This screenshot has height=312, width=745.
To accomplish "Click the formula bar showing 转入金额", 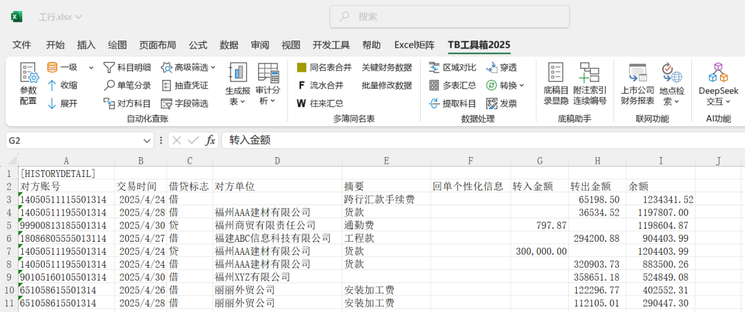I will point(483,141).
